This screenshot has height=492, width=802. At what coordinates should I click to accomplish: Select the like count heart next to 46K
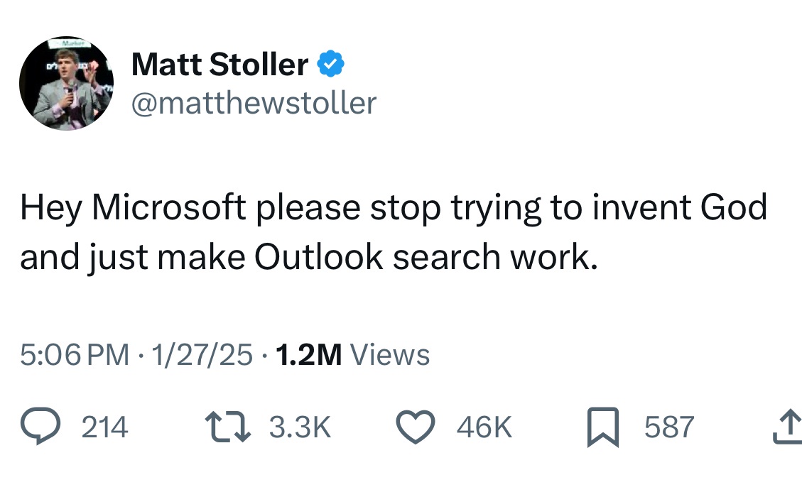(416, 427)
